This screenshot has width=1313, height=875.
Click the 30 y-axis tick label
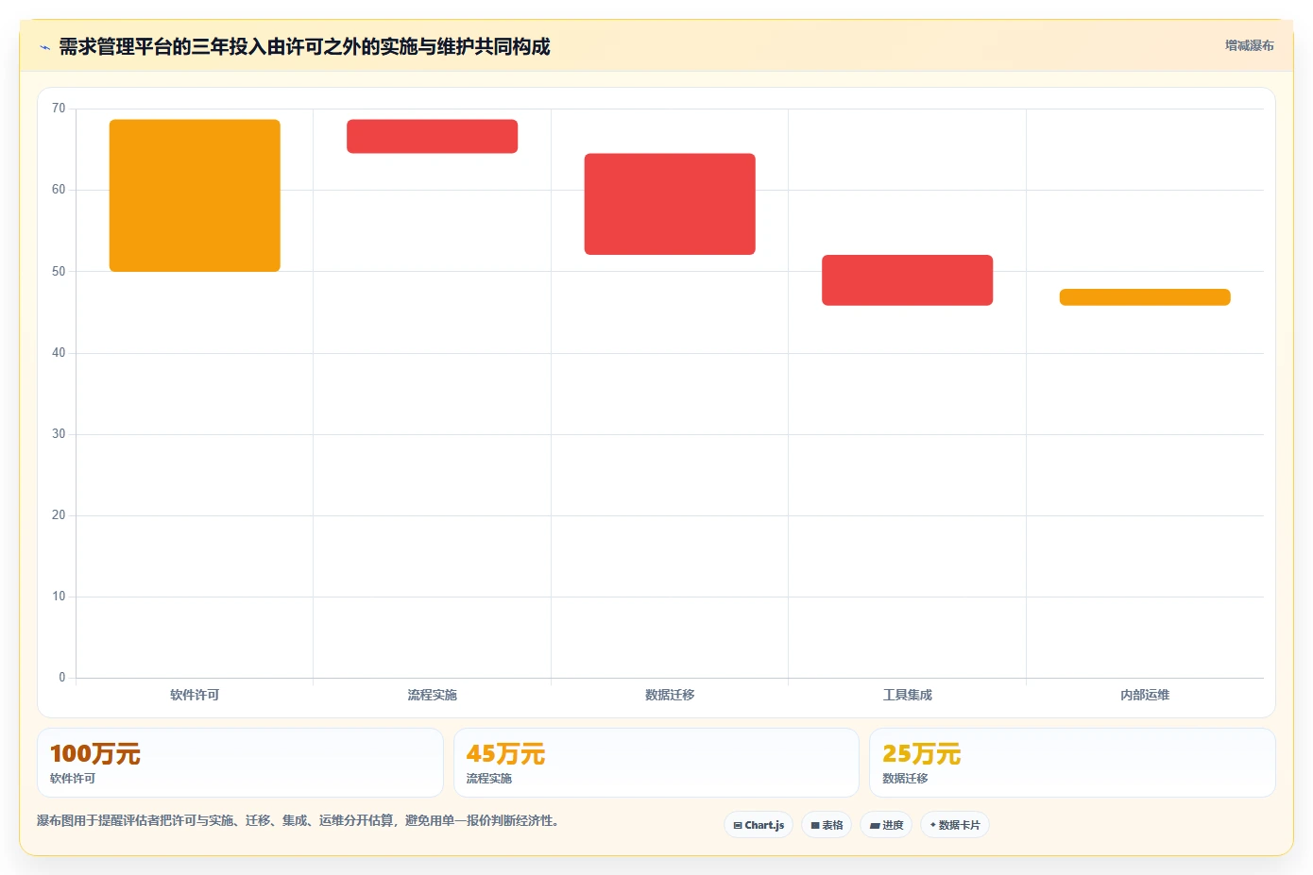[59, 434]
